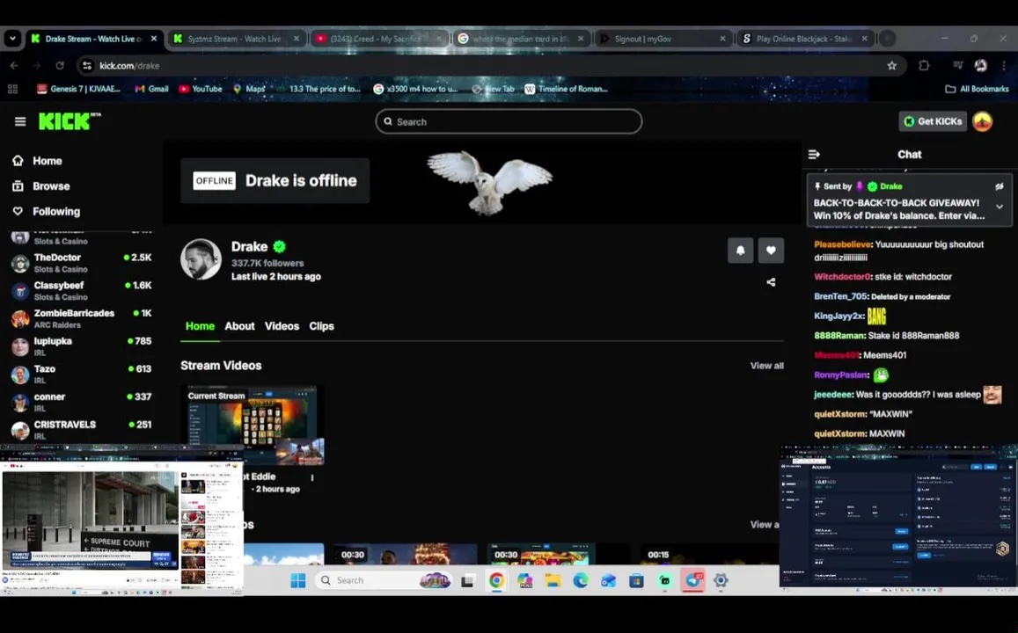1018x633 pixels.
Task: Open CRISTRAVELS channel in sidebar
Action: pyautogui.click(x=81, y=430)
